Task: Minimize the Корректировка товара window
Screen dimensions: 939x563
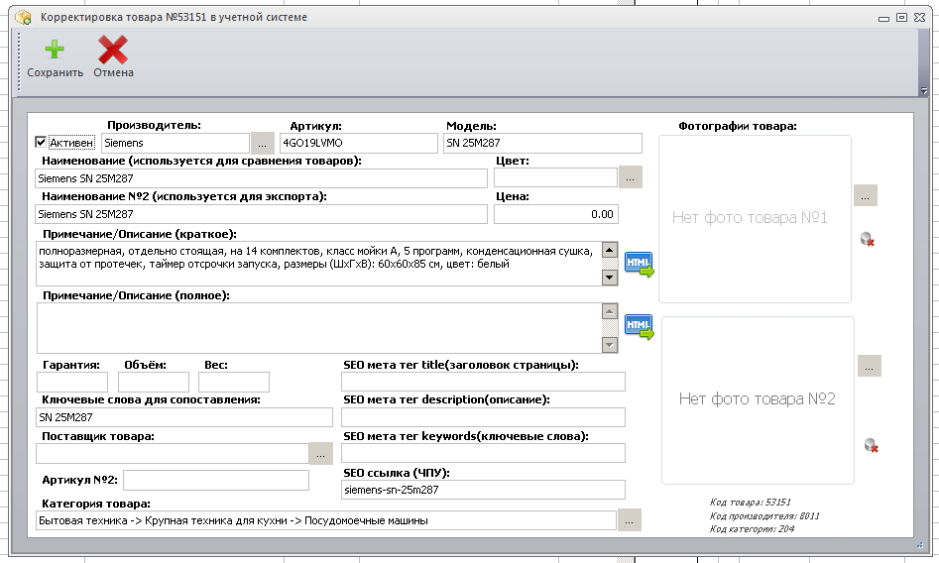Action: click(x=883, y=19)
